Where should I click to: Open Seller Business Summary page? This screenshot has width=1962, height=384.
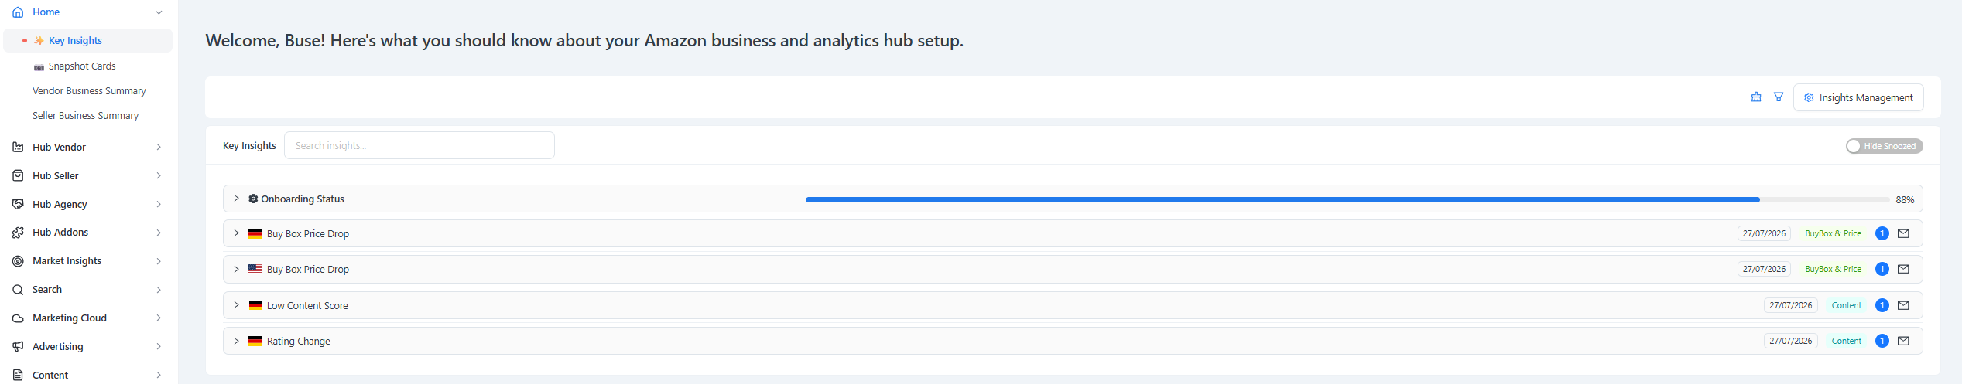[85, 116]
